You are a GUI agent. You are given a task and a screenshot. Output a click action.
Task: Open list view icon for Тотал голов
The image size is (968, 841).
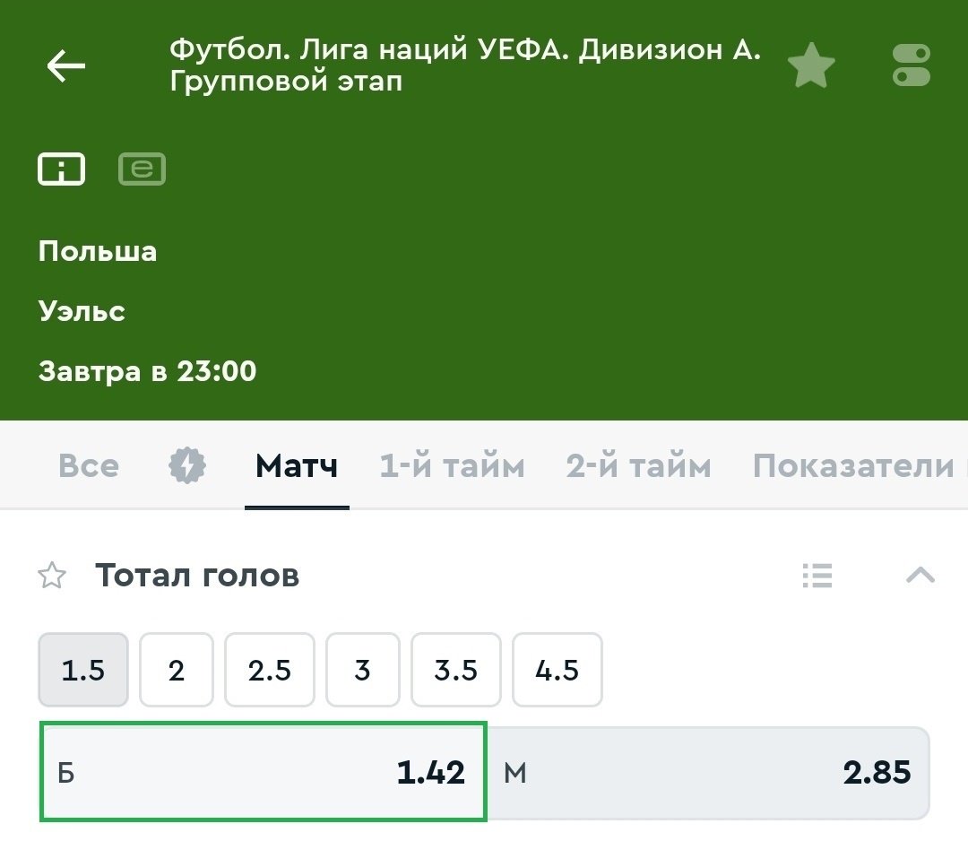817,576
